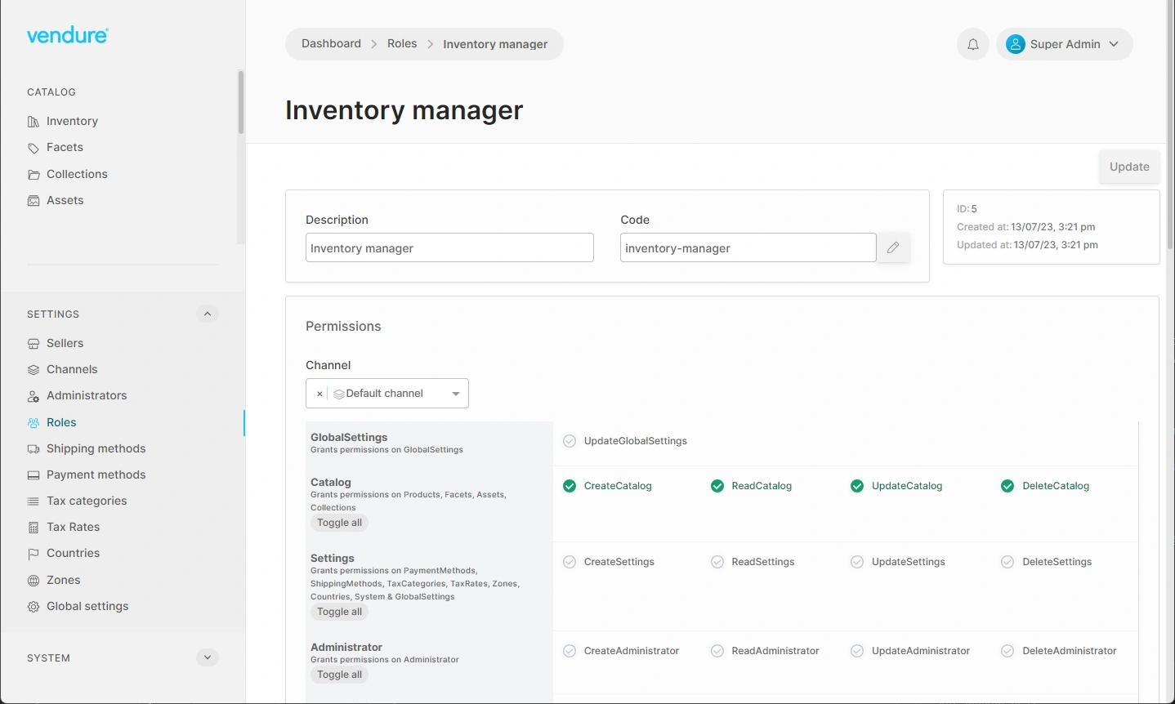Open the notifications bell

pos(972,43)
